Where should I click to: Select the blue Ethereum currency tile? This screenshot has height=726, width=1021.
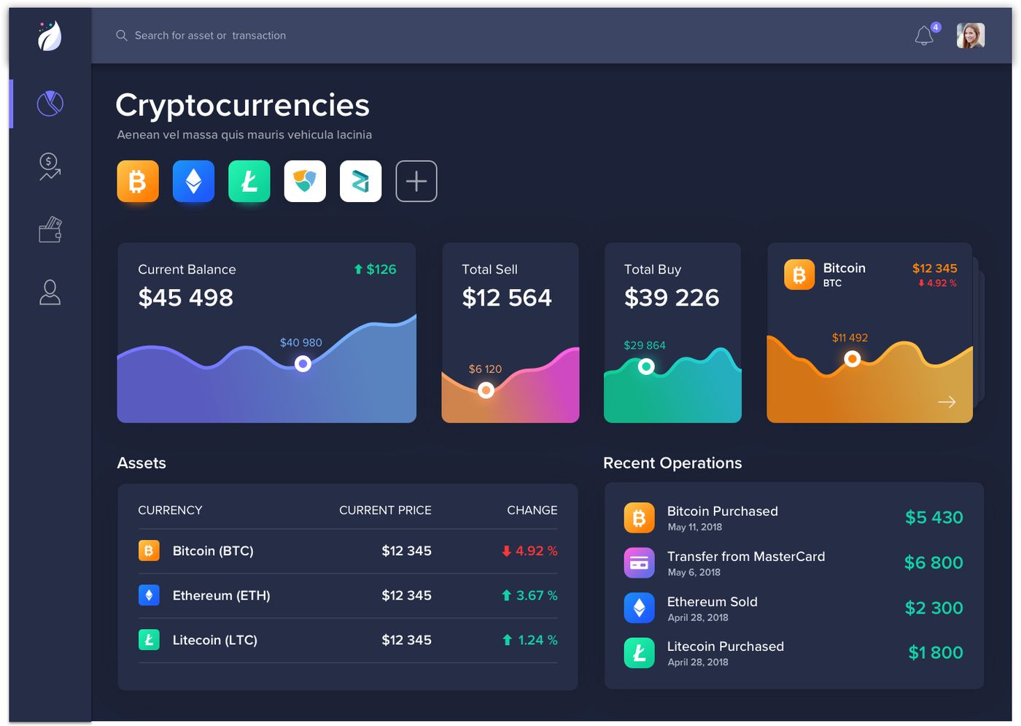[x=193, y=181]
